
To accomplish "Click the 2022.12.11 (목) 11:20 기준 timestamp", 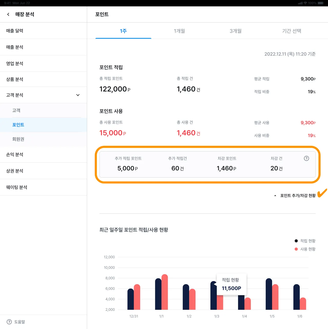I will click(290, 54).
